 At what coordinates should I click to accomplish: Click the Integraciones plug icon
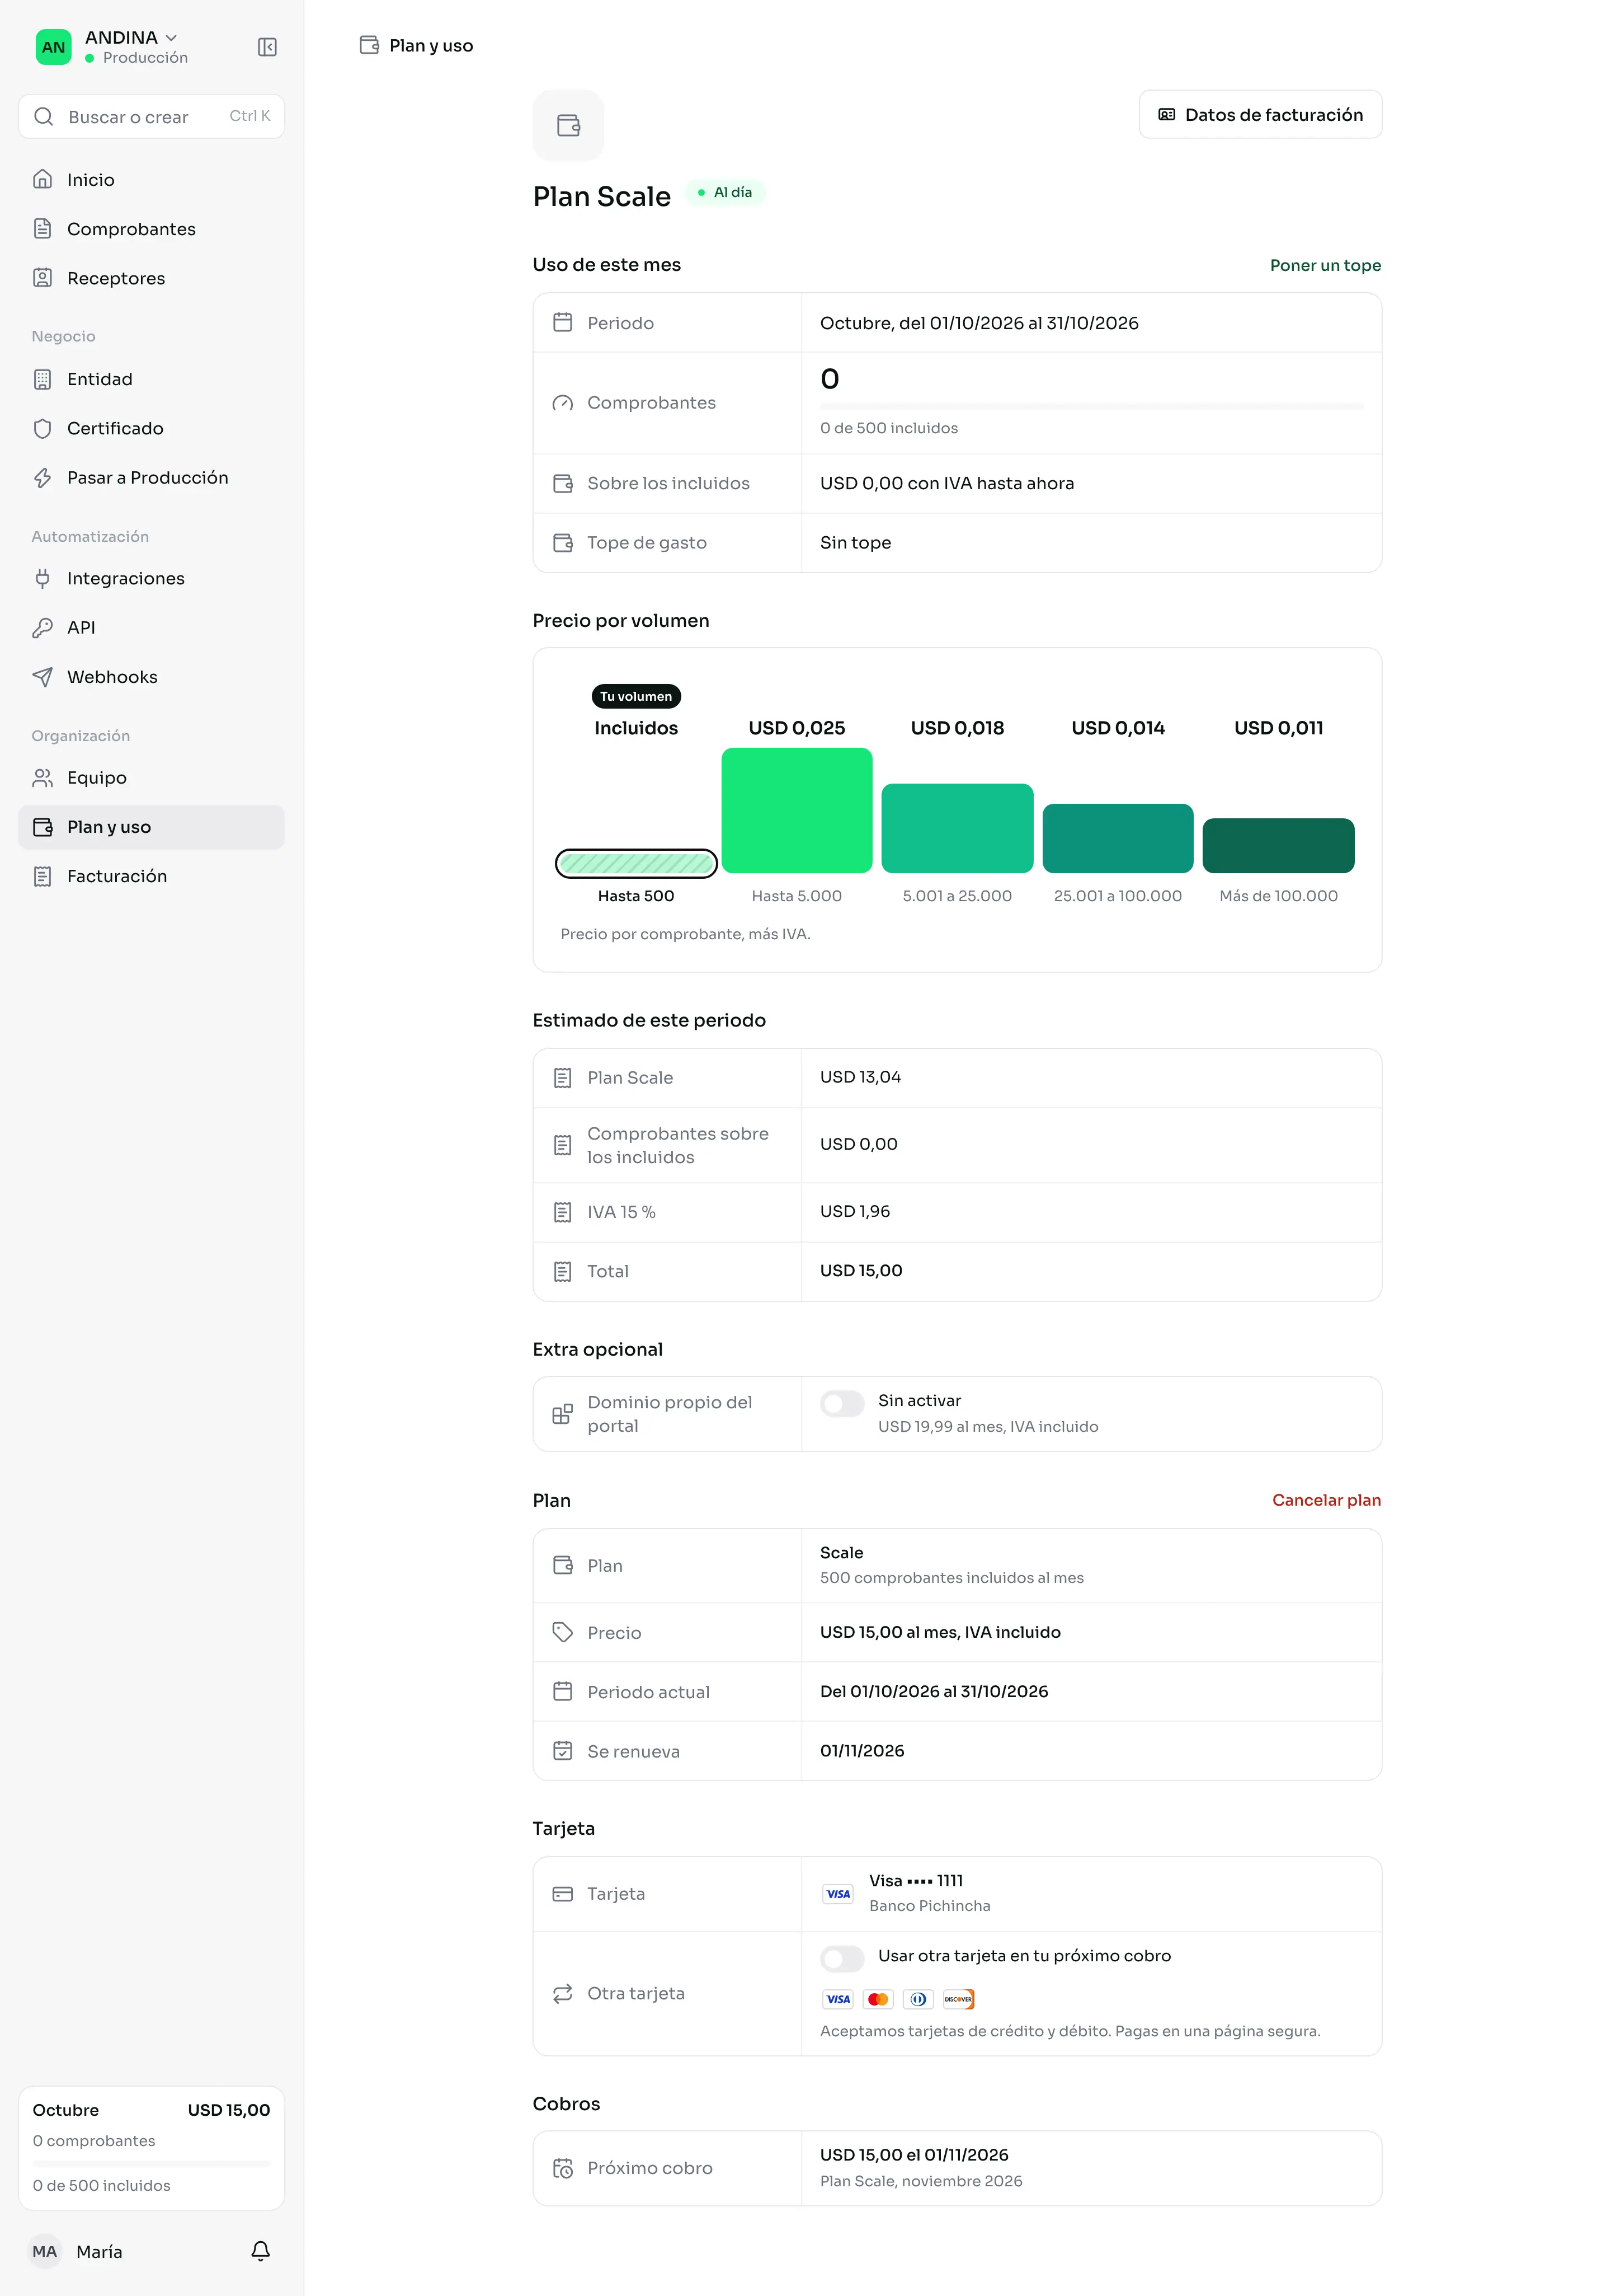(42, 578)
